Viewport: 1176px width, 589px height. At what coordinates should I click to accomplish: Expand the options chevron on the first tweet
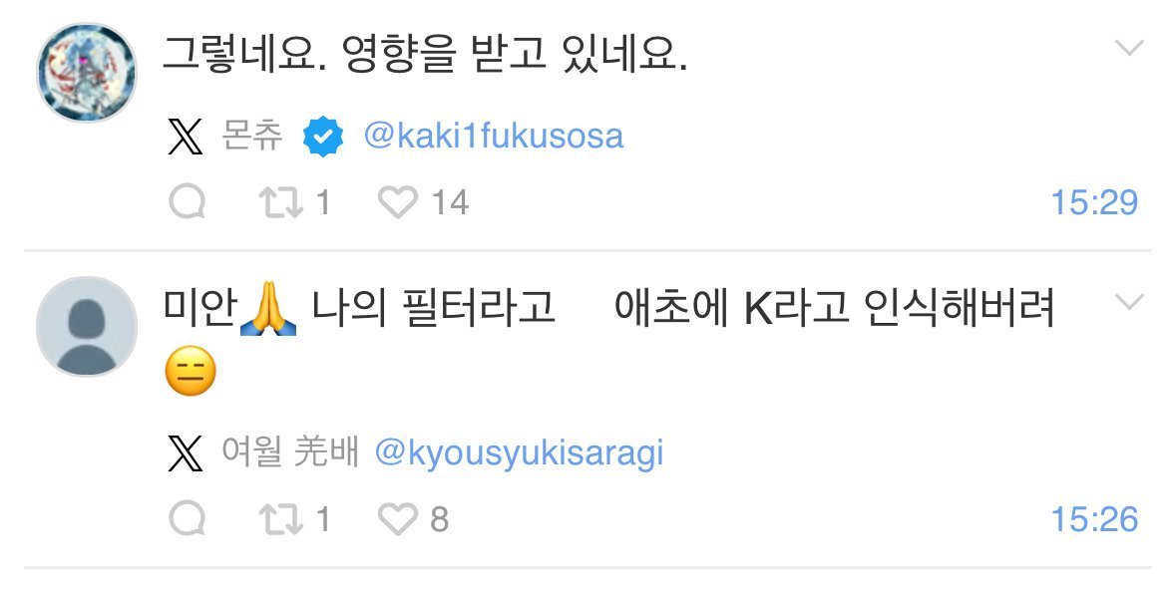1129,48
